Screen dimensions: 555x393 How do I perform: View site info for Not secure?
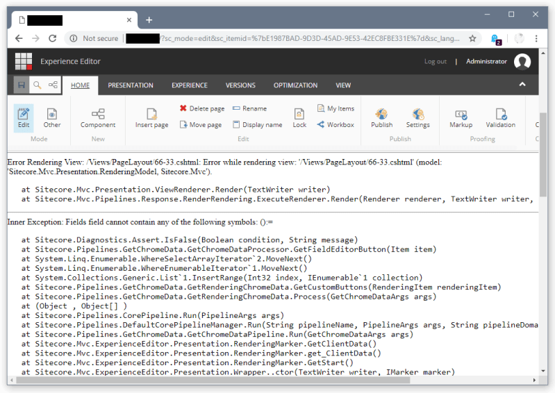click(94, 38)
